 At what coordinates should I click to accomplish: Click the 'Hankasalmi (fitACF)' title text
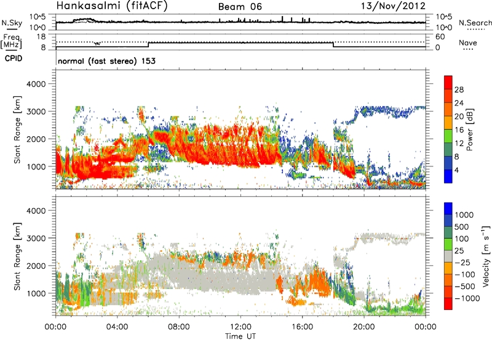tap(112, 6)
